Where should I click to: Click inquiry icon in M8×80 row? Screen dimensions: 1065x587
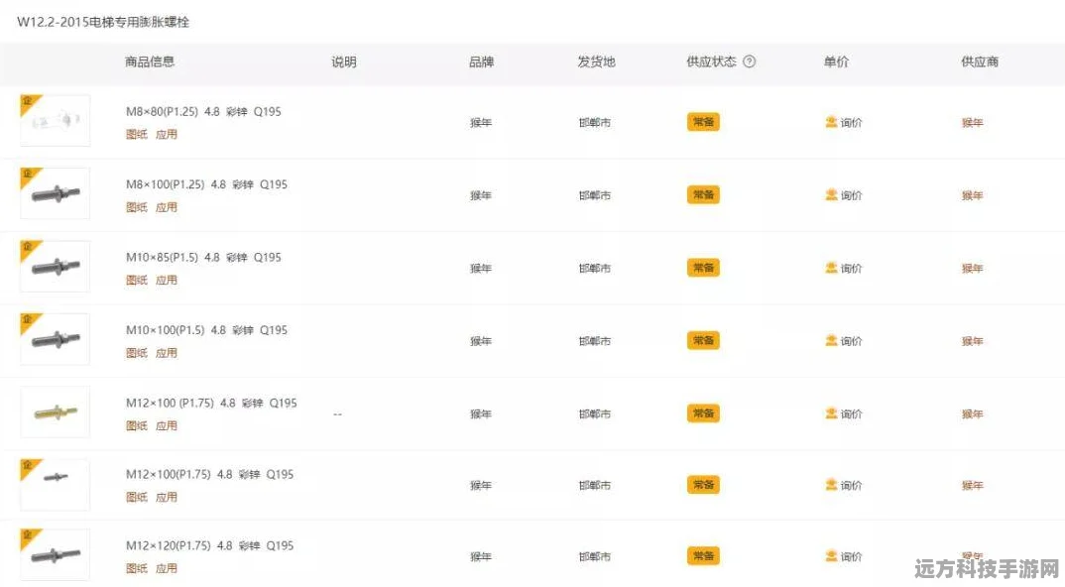[x=831, y=122]
